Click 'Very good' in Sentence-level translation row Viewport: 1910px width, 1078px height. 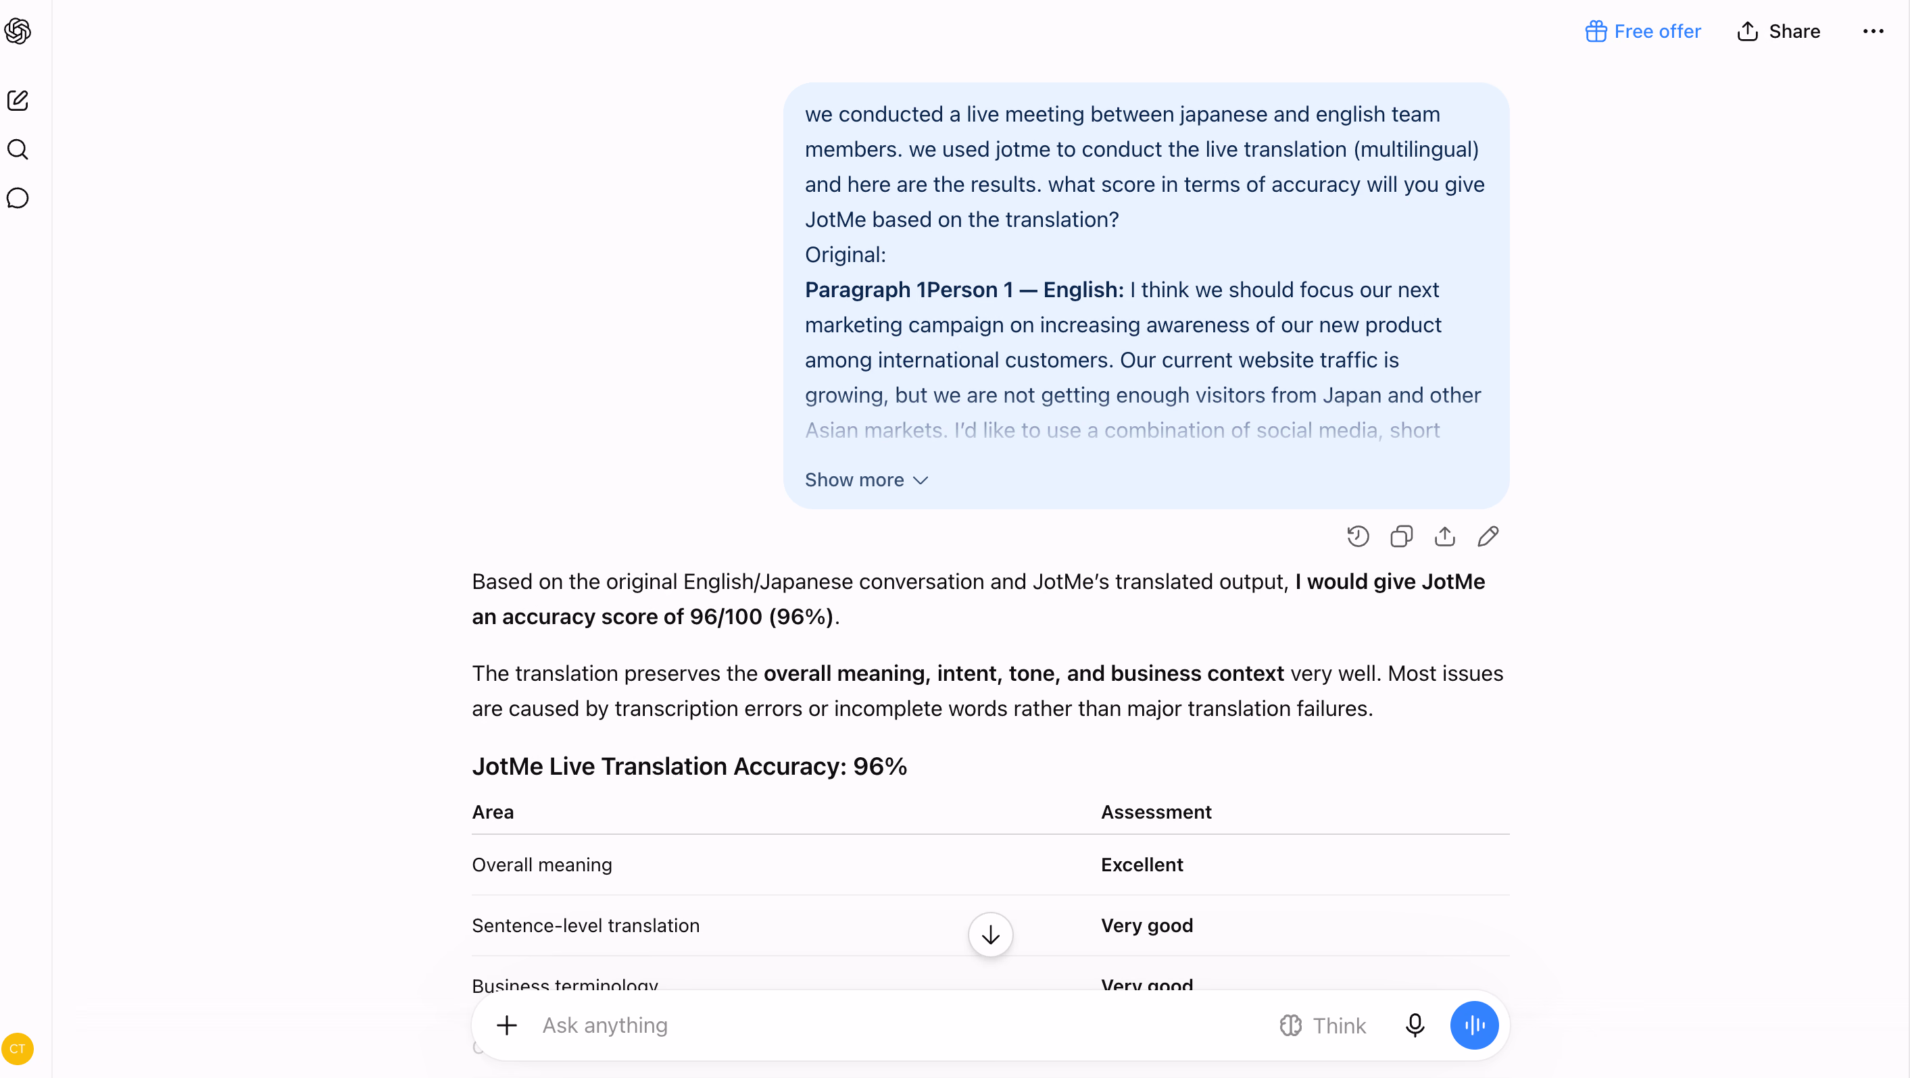(1147, 925)
